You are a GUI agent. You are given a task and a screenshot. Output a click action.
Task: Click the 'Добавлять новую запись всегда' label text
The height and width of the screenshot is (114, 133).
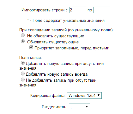(x=57, y=74)
